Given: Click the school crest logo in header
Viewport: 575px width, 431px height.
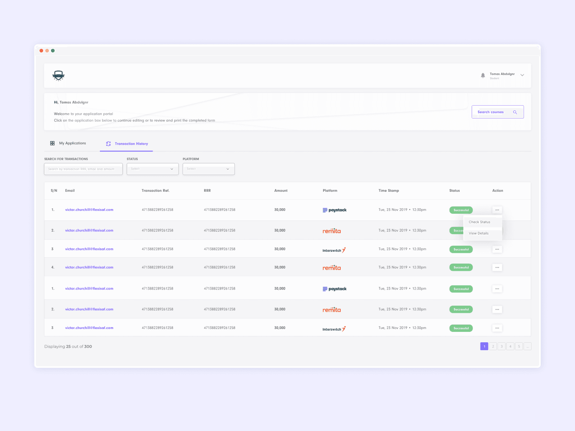Looking at the screenshot, I should pyautogui.click(x=59, y=76).
